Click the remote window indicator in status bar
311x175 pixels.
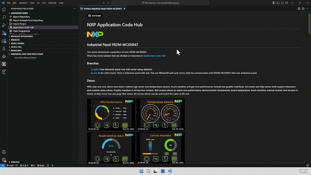[2, 165]
